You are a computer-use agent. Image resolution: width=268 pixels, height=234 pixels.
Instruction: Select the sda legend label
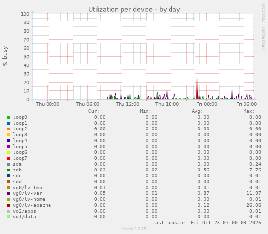click(17, 164)
